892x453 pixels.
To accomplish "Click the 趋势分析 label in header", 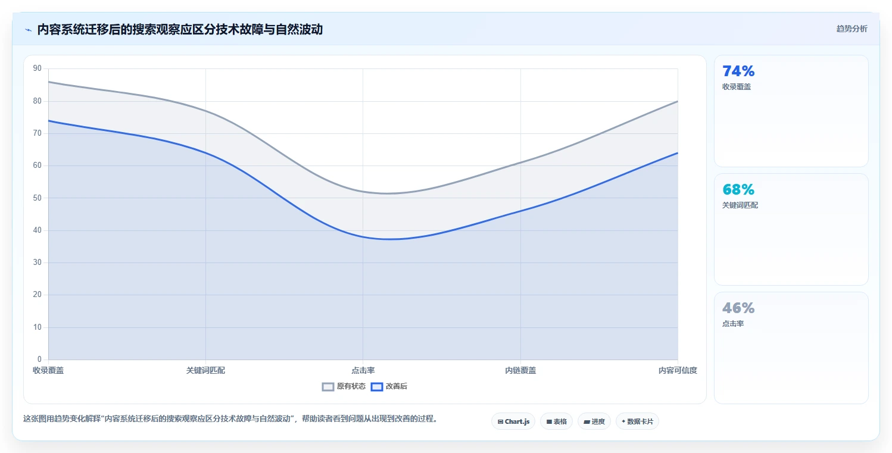I will pyautogui.click(x=852, y=29).
